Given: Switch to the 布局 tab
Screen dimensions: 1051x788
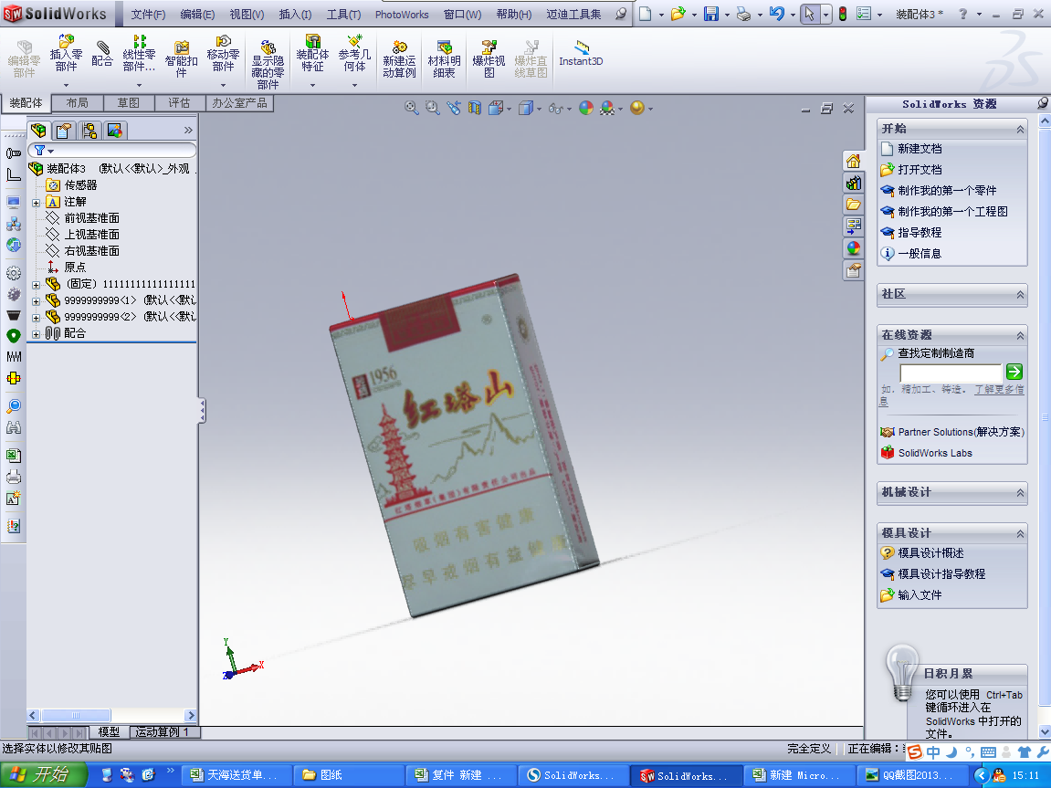Looking at the screenshot, I should (77, 102).
